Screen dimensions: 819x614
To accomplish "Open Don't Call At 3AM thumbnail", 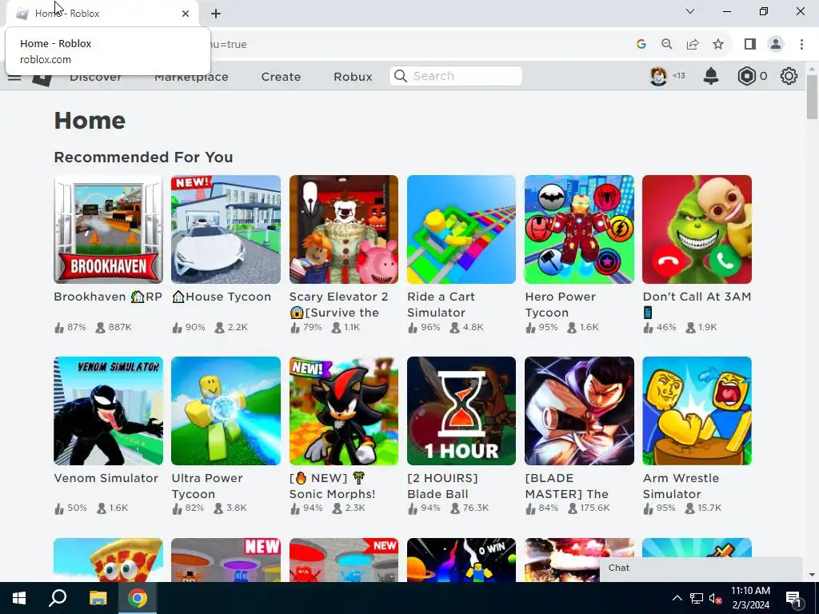I will pyautogui.click(x=697, y=229).
